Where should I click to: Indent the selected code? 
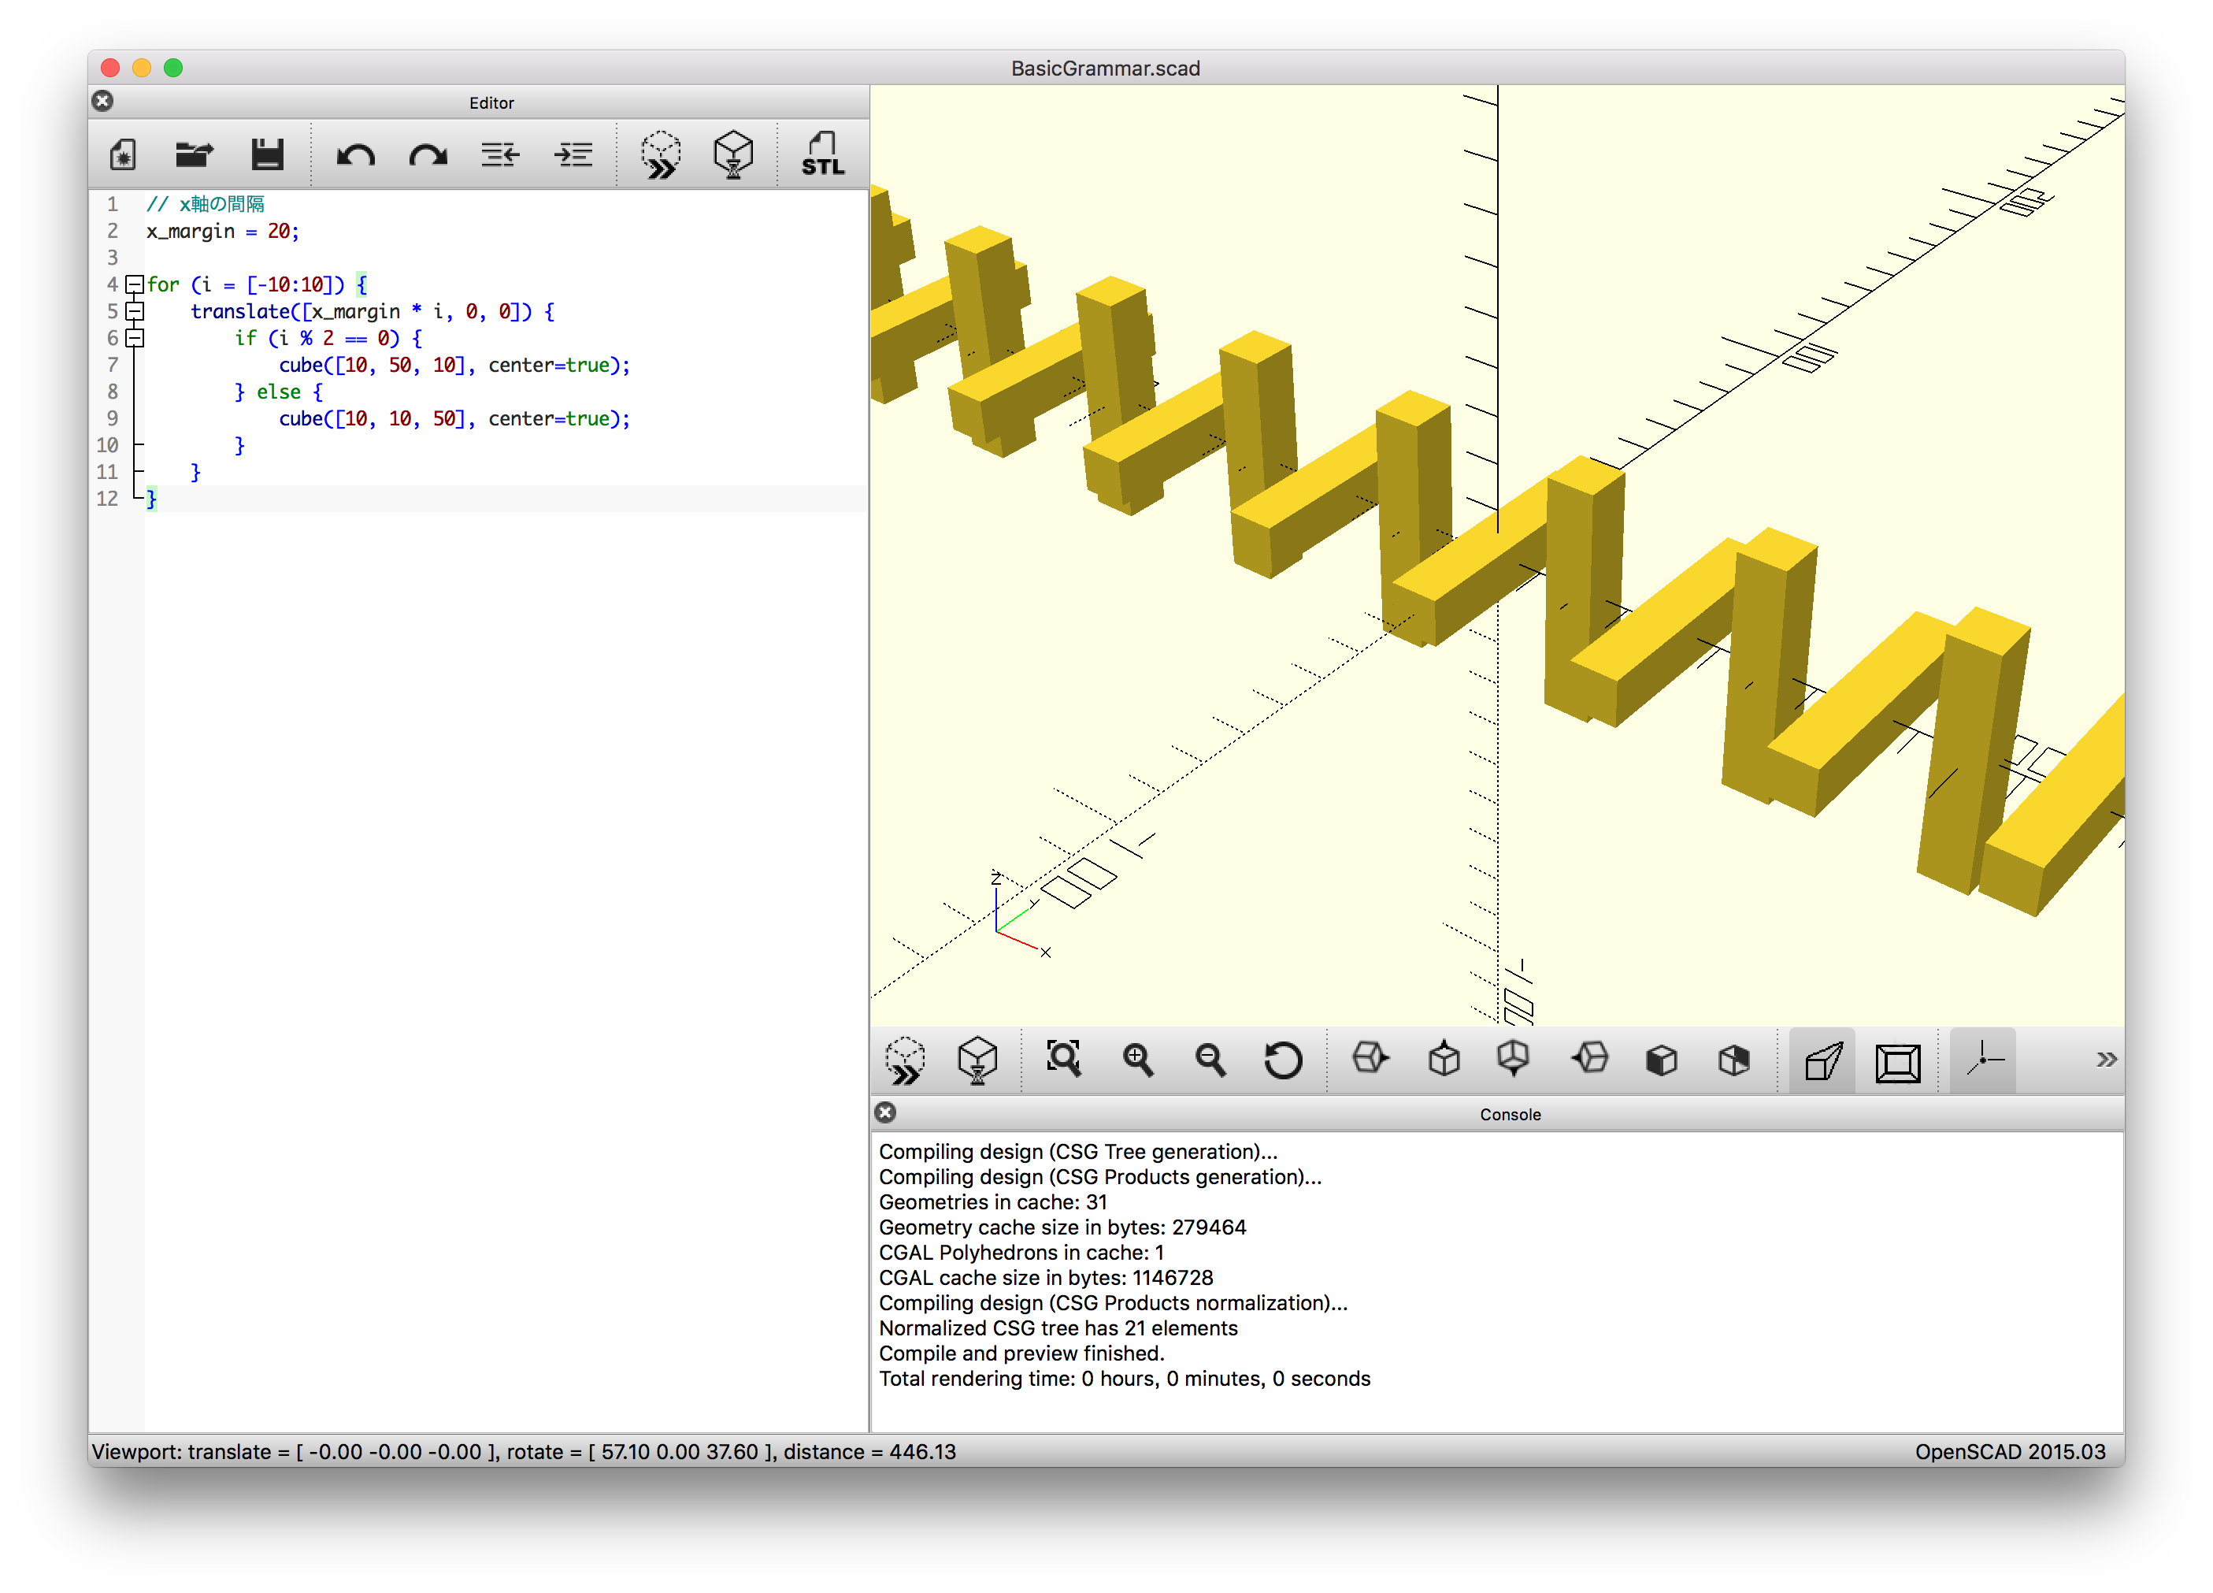coord(573,154)
